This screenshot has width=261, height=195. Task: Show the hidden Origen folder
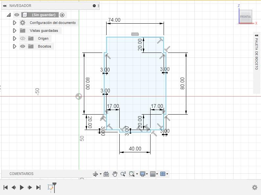[x=23, y=38]
